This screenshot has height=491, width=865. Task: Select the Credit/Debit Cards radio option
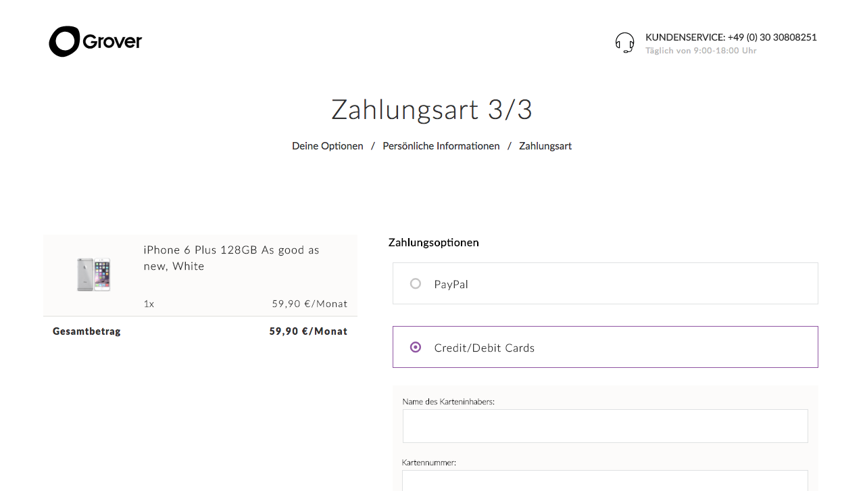pyautogui.click(x=416, y=347)
